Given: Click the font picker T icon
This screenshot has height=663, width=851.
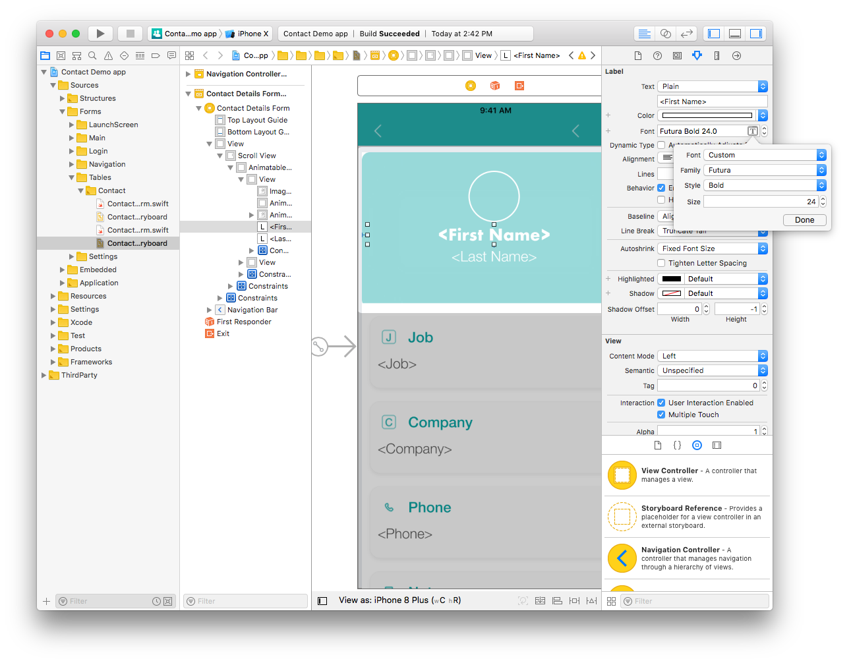Looking at the screenshot, I should (x=752, y=131).
